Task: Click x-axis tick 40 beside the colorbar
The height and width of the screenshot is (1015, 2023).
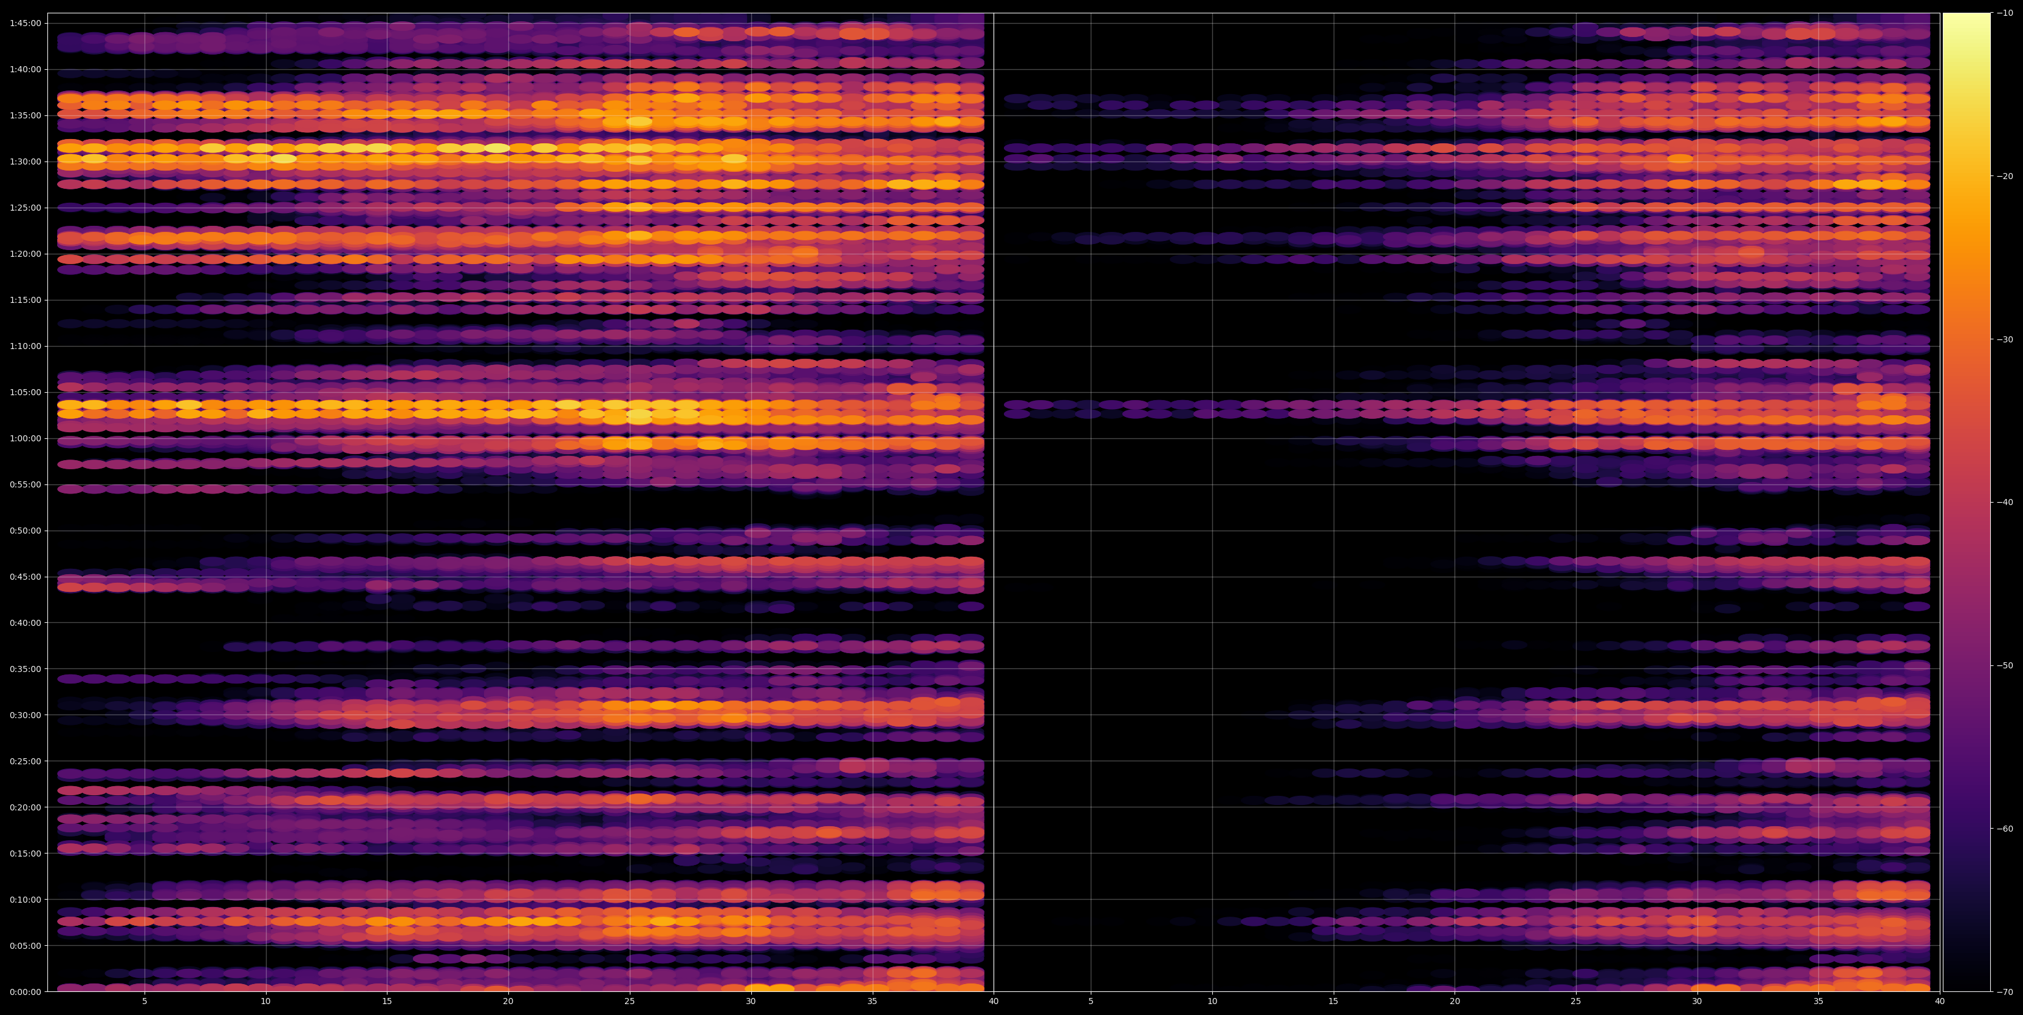Action: coord(1940,1001)
